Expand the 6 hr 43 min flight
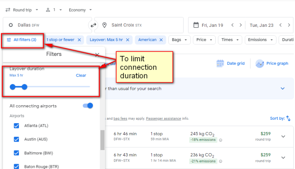The image size is (295, 169). point(283,158)
